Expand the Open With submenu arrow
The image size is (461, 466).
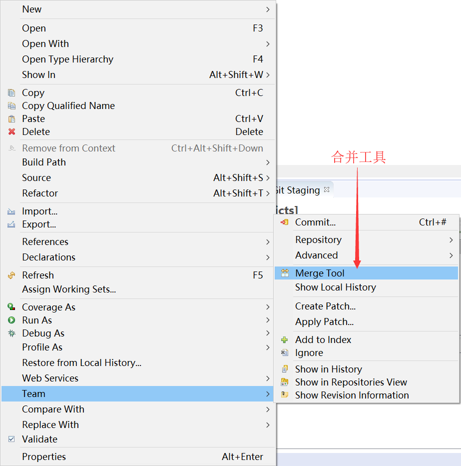pyautogui.click(x=268, y=44)
